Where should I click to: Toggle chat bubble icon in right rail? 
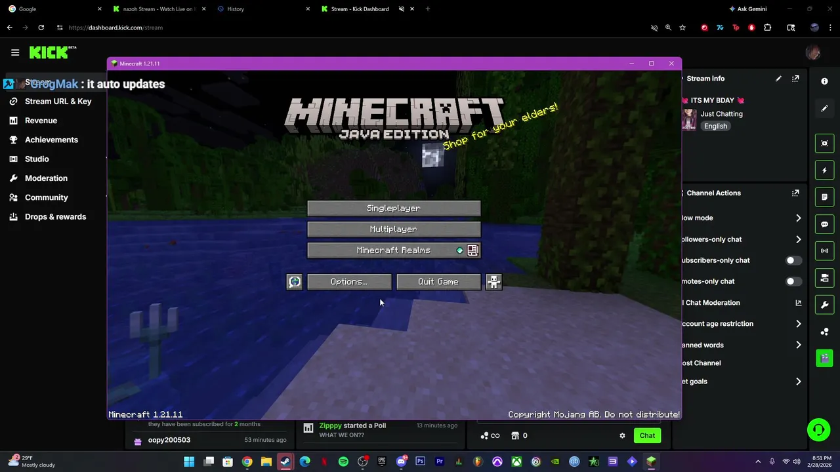[x=824, y=224]
